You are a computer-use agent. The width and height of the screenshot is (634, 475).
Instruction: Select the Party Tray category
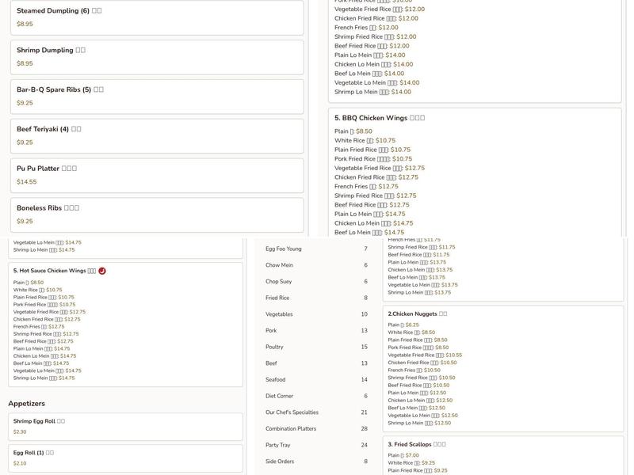point(316,445)
